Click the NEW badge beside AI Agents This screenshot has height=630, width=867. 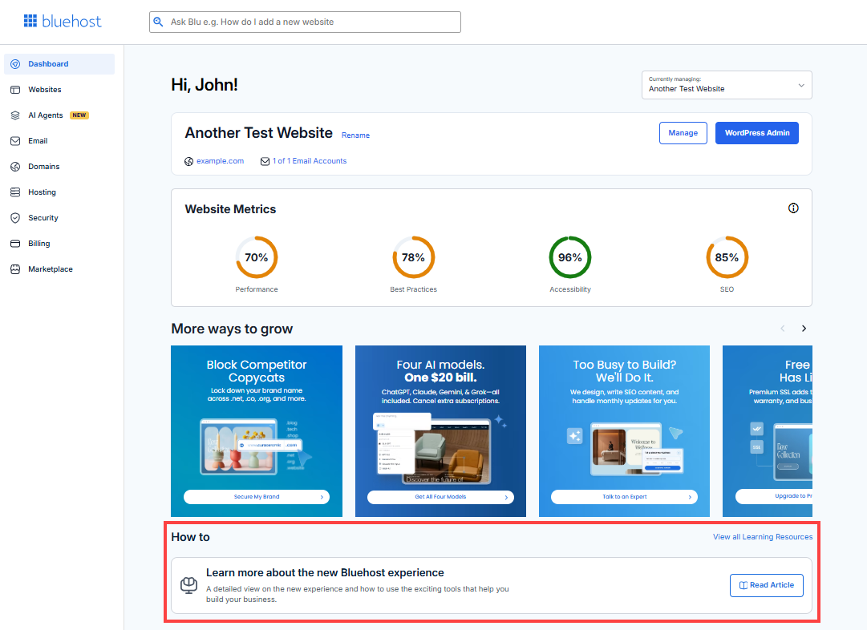tap(79, 115)
